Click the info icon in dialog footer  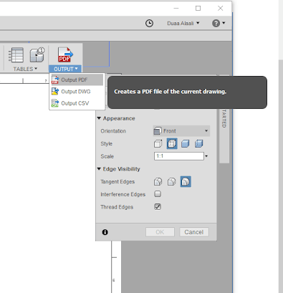[105, 232]
